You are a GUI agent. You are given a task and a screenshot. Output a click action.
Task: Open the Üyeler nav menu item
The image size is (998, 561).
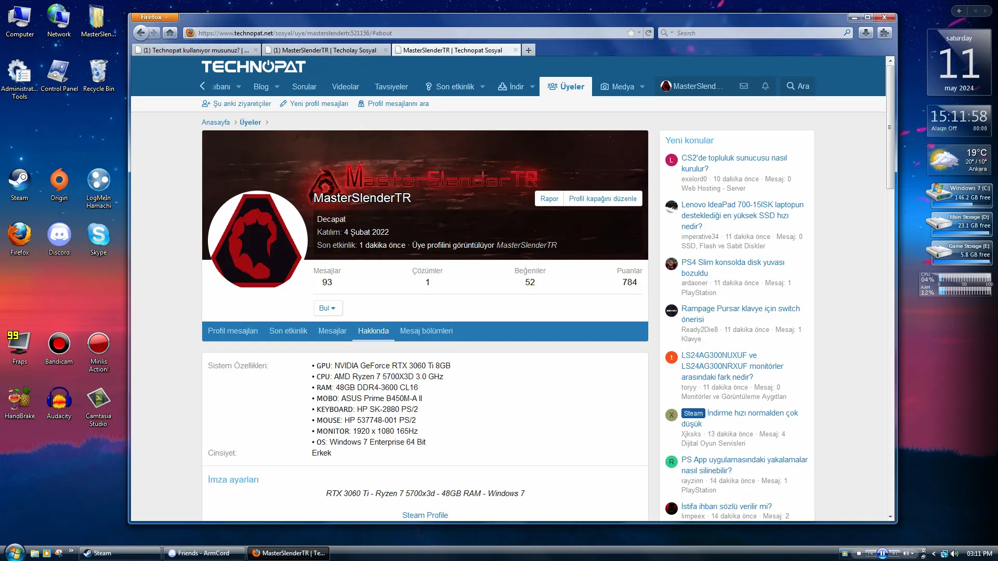(x=566, y=87)
